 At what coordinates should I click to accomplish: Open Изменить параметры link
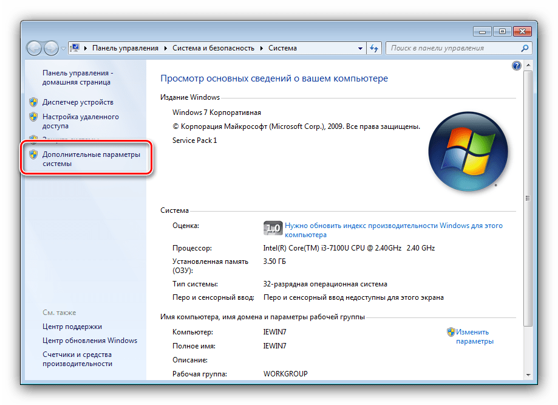pyautogui.click(x=475, y=336)
